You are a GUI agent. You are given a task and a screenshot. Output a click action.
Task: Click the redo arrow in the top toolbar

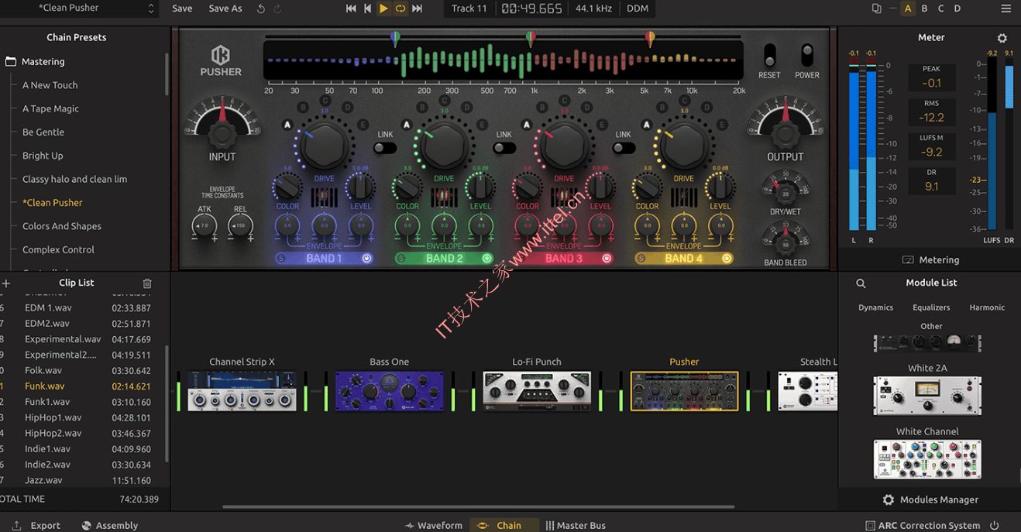pos(277,9)
